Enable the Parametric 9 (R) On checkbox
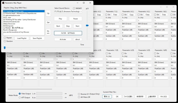 click(x=139, y=53)
